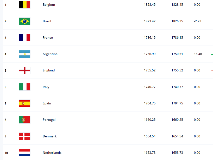
Task: Click the Netherlands flag icon
Action: click(x=25, y=153)
